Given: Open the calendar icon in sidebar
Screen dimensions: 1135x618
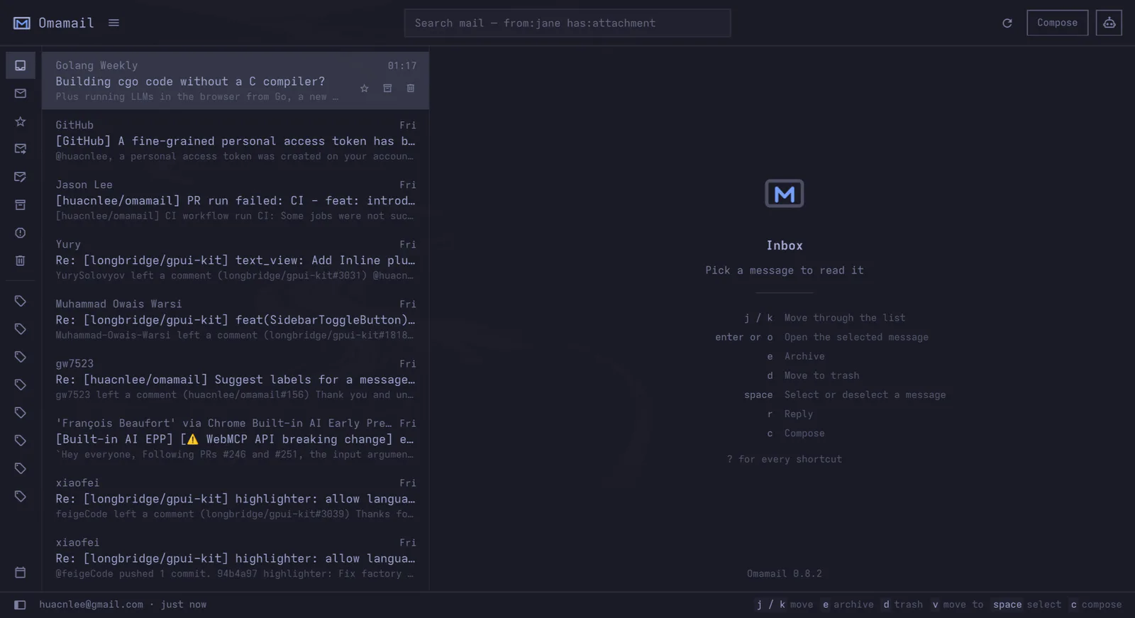Looking at the screenshot, I should click(21, 572).
